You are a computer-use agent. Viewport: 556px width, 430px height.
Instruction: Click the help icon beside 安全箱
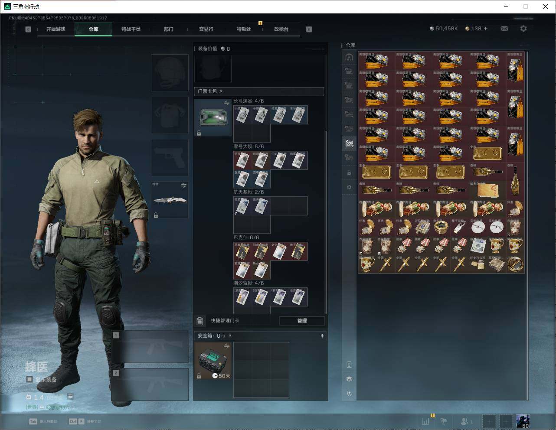click(x=230, y=336)
